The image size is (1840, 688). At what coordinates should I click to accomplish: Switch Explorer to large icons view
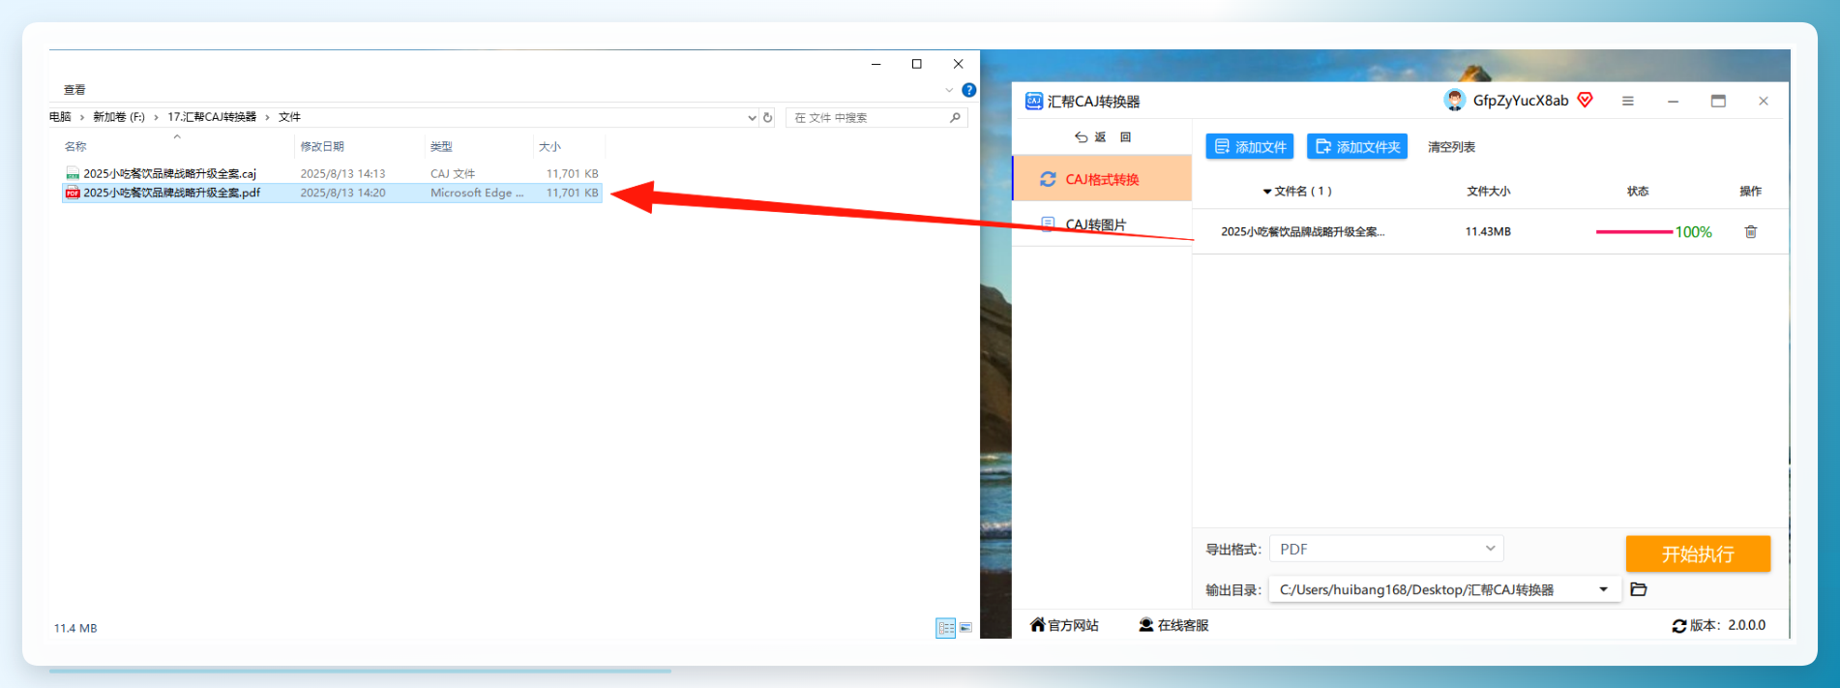click(965, 628)
